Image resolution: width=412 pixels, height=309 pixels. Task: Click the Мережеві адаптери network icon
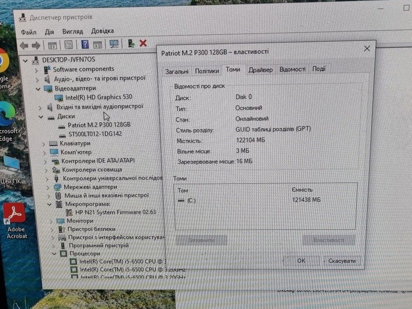(57, 187)
